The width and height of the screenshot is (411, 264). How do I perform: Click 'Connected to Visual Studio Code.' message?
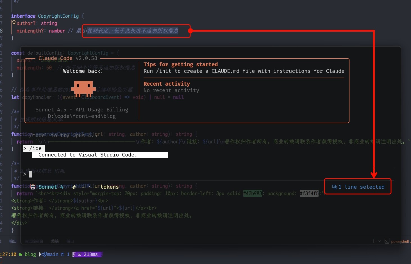(88, 155)
